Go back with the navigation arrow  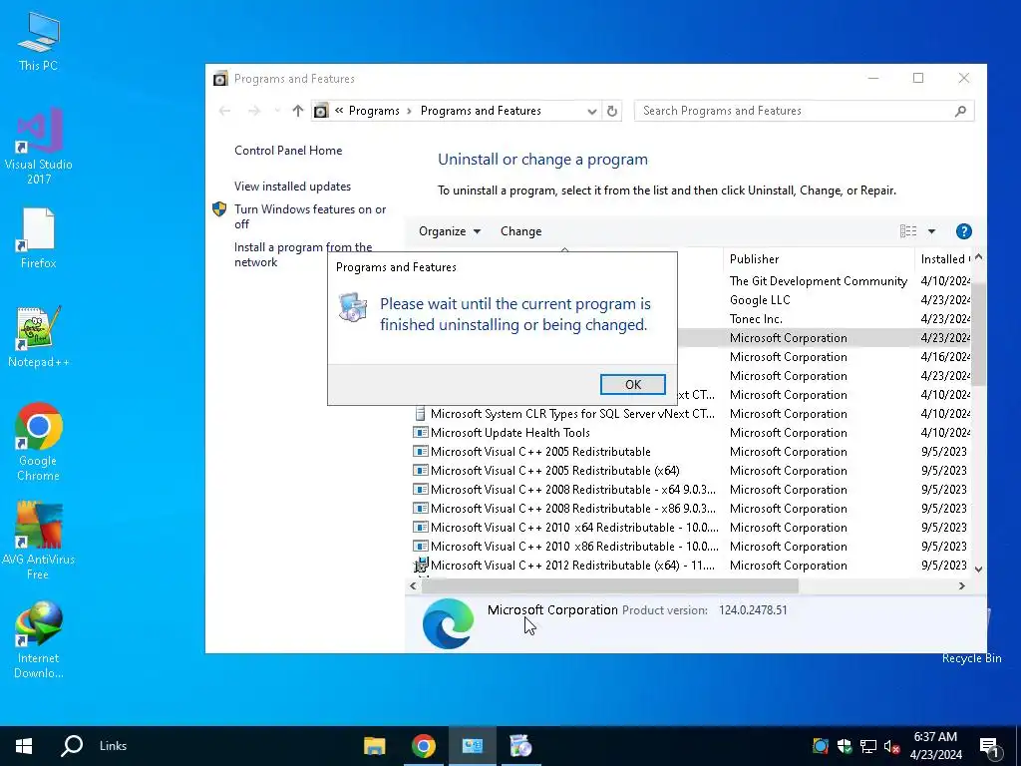tap(225, 111)
